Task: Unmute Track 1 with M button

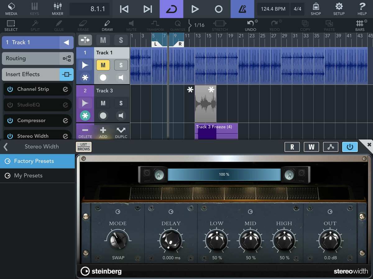Action: click(103, 65)
